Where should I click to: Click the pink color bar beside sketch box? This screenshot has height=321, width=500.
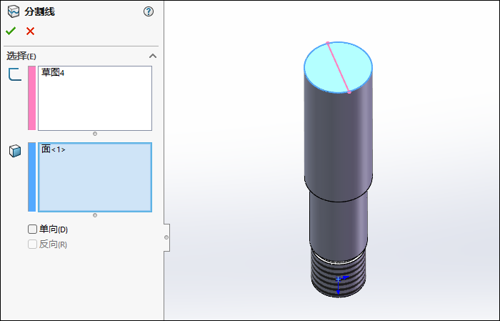pos(31,98)
